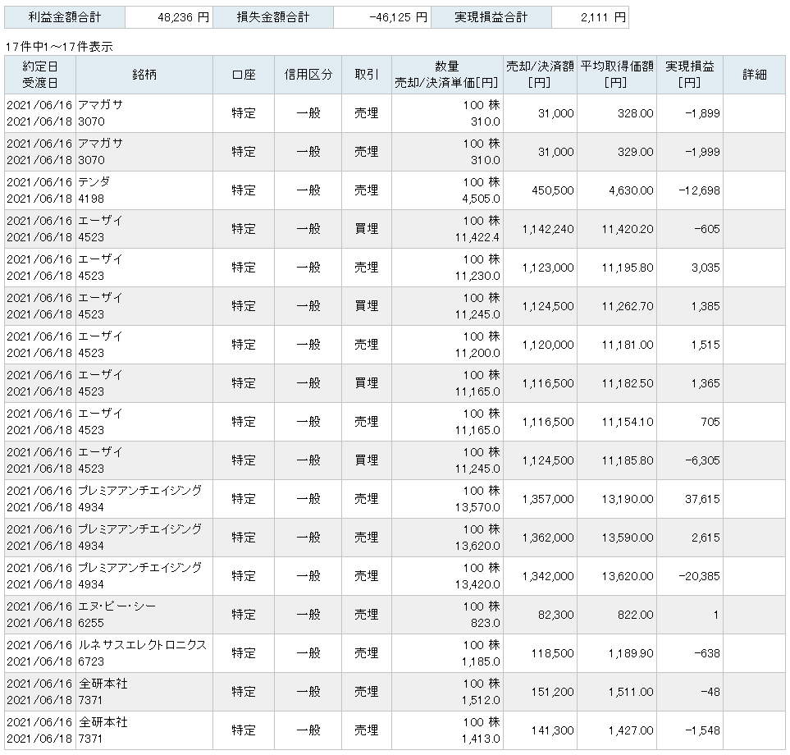Click the 銘柄 column header
The width and height of the screenshot is (790, 755).
144,75
